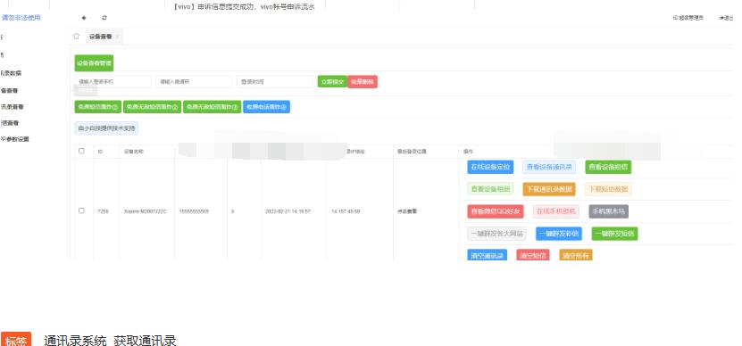Click the orange 标签 tag badge
This screenshot has height=346, width=742.
coord(16,341)
